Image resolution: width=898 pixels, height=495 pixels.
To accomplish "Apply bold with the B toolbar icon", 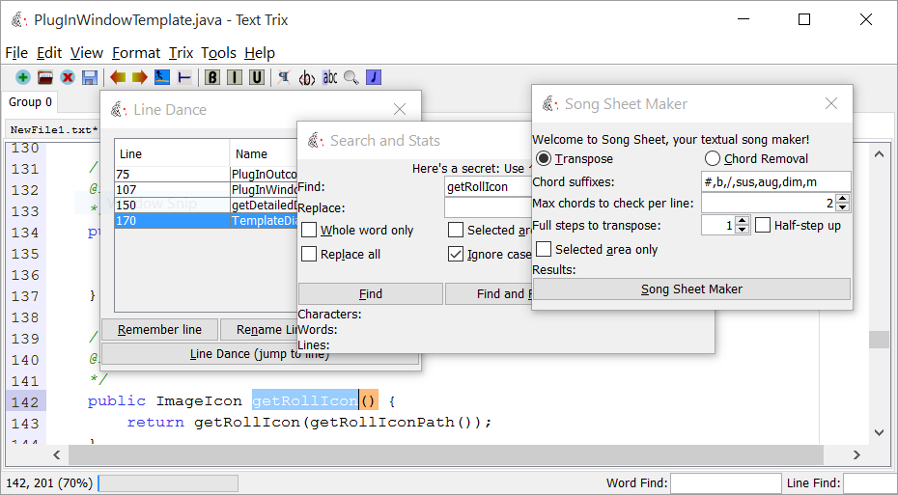I will (212, 77).
